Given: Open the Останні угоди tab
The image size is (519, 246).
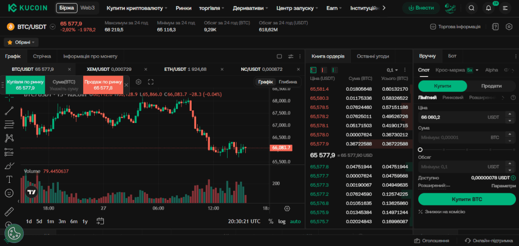Looking at the screenshot, I should [373, 56].
